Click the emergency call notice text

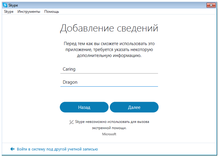pos(112,125)
